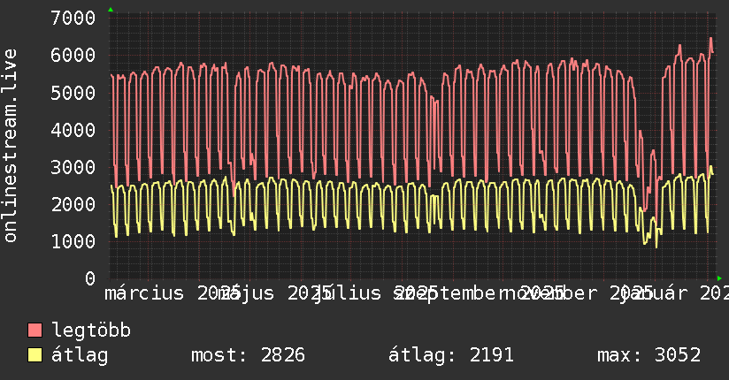
Task: Click the 'most: 2826' value
Action: tap(248, 355)
